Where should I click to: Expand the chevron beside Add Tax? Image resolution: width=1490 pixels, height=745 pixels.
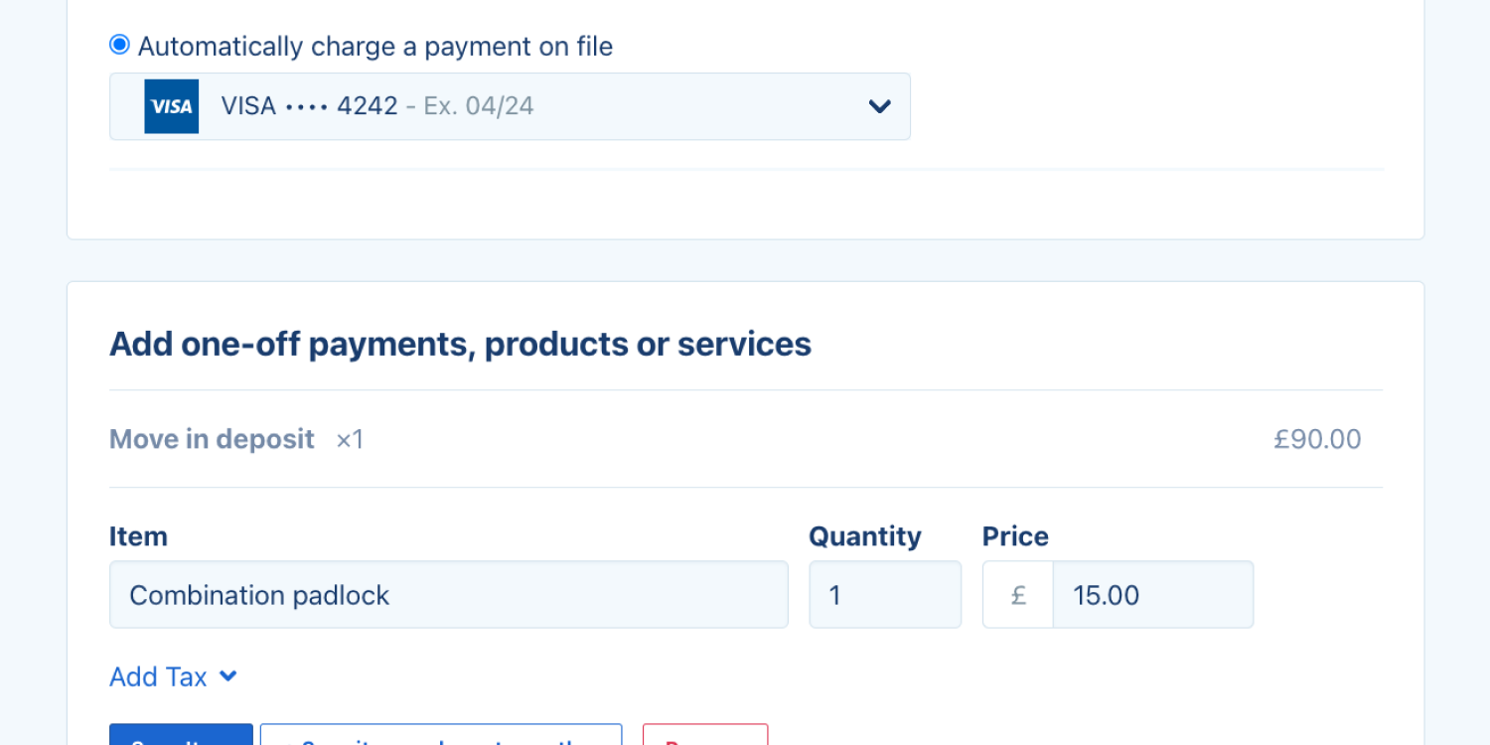[228, 676]
